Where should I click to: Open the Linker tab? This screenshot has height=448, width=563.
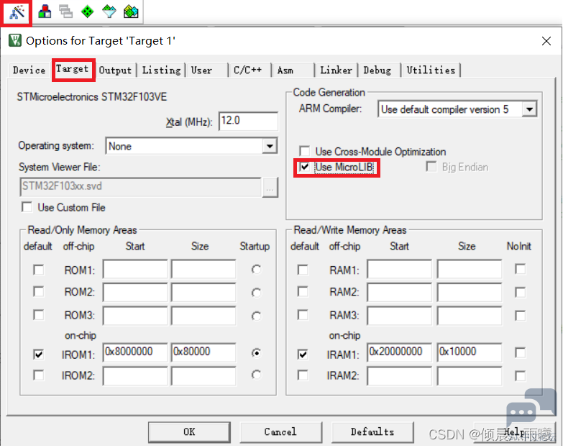pos(336,70)
